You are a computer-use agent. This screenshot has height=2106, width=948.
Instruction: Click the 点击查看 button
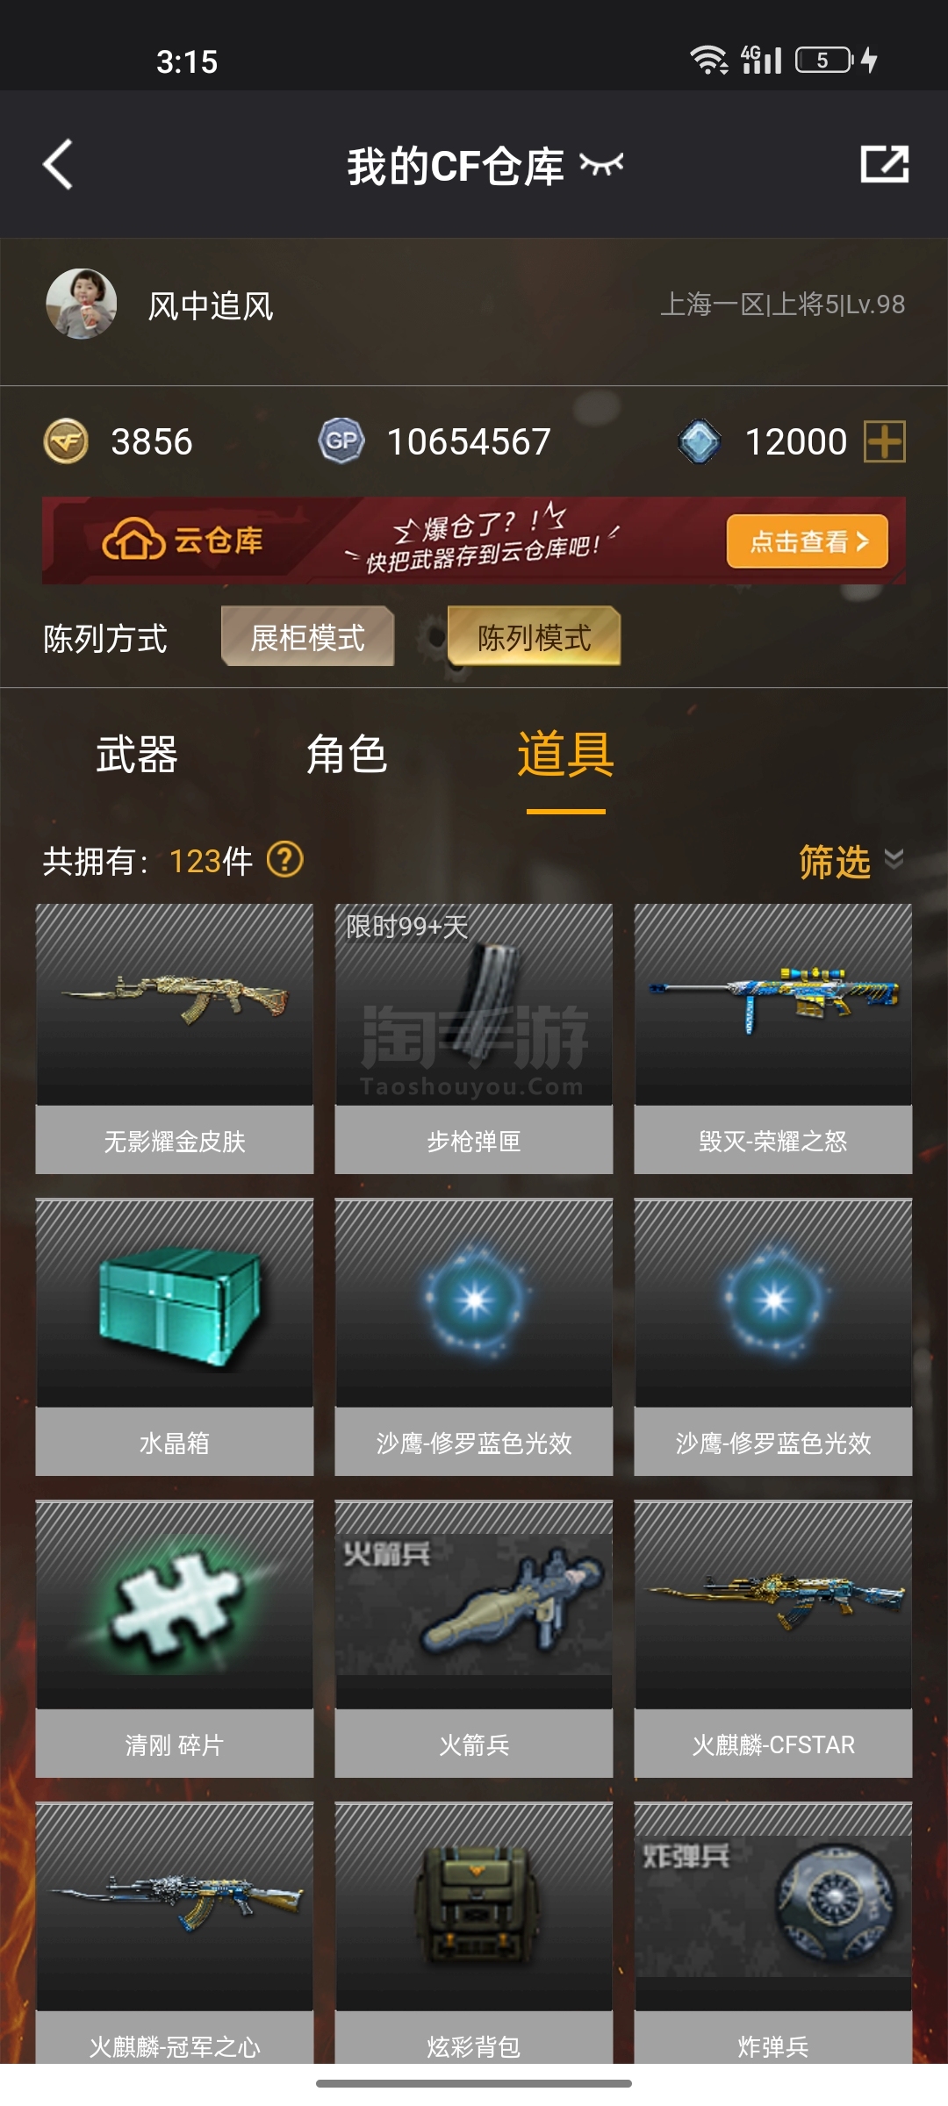coord(808,541)
